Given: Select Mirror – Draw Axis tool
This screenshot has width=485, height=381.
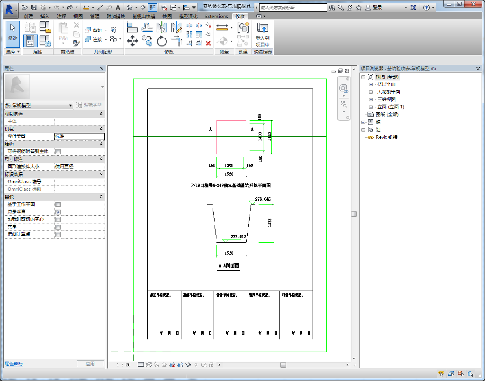Looking at the screenshot, I should coord(176,28).
